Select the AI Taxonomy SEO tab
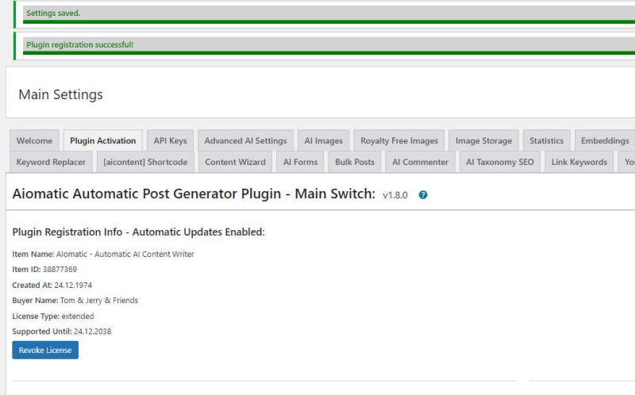 pyautogui.click(x=500, y=162)
